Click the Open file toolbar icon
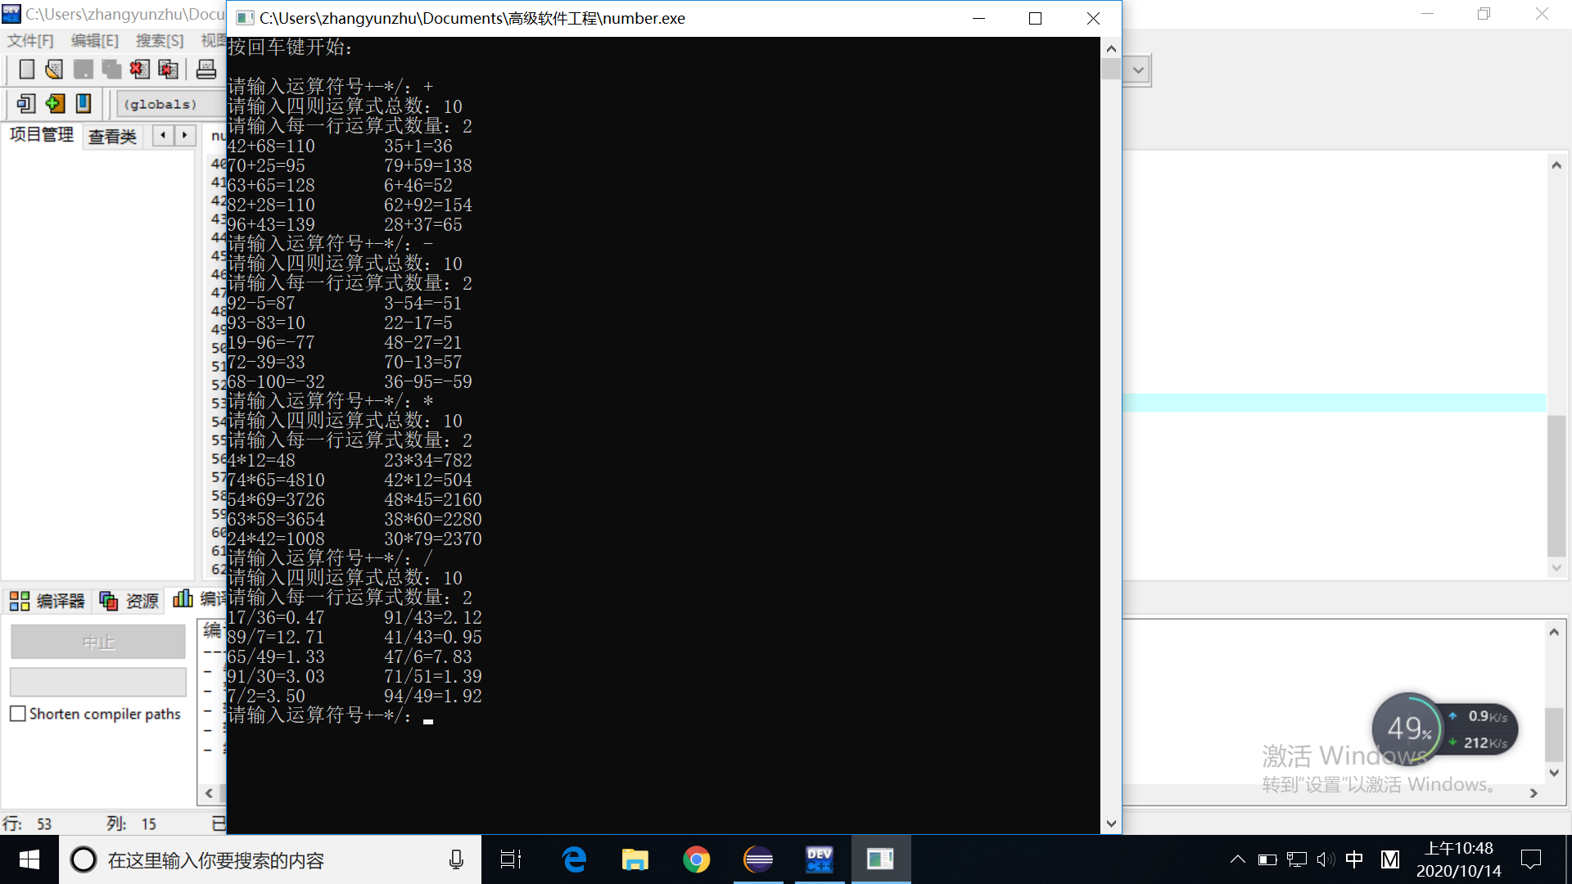This screenshot has height=884, width=1572. click(x=54, y=70)
